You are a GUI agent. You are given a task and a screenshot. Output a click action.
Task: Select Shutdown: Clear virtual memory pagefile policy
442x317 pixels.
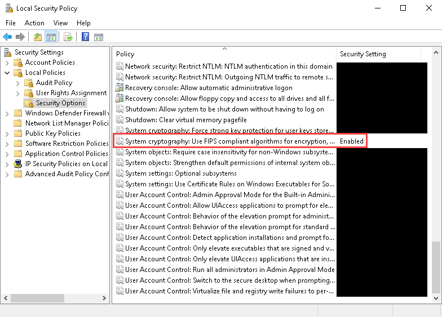185,120
